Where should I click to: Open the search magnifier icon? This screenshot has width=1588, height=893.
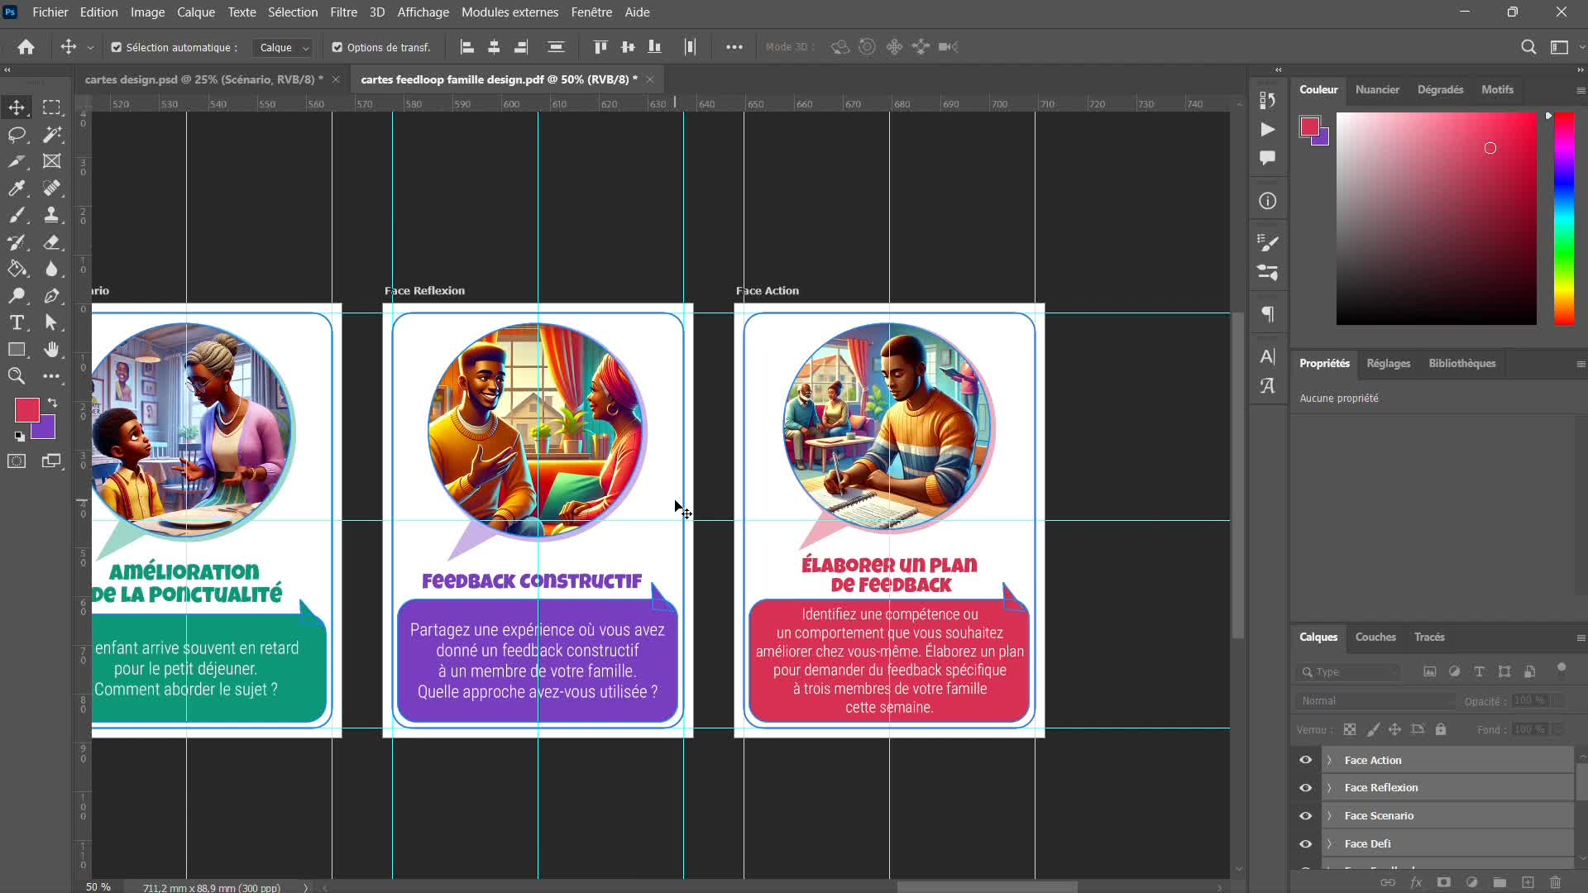pyautogui.click(x=1528, y=47)
